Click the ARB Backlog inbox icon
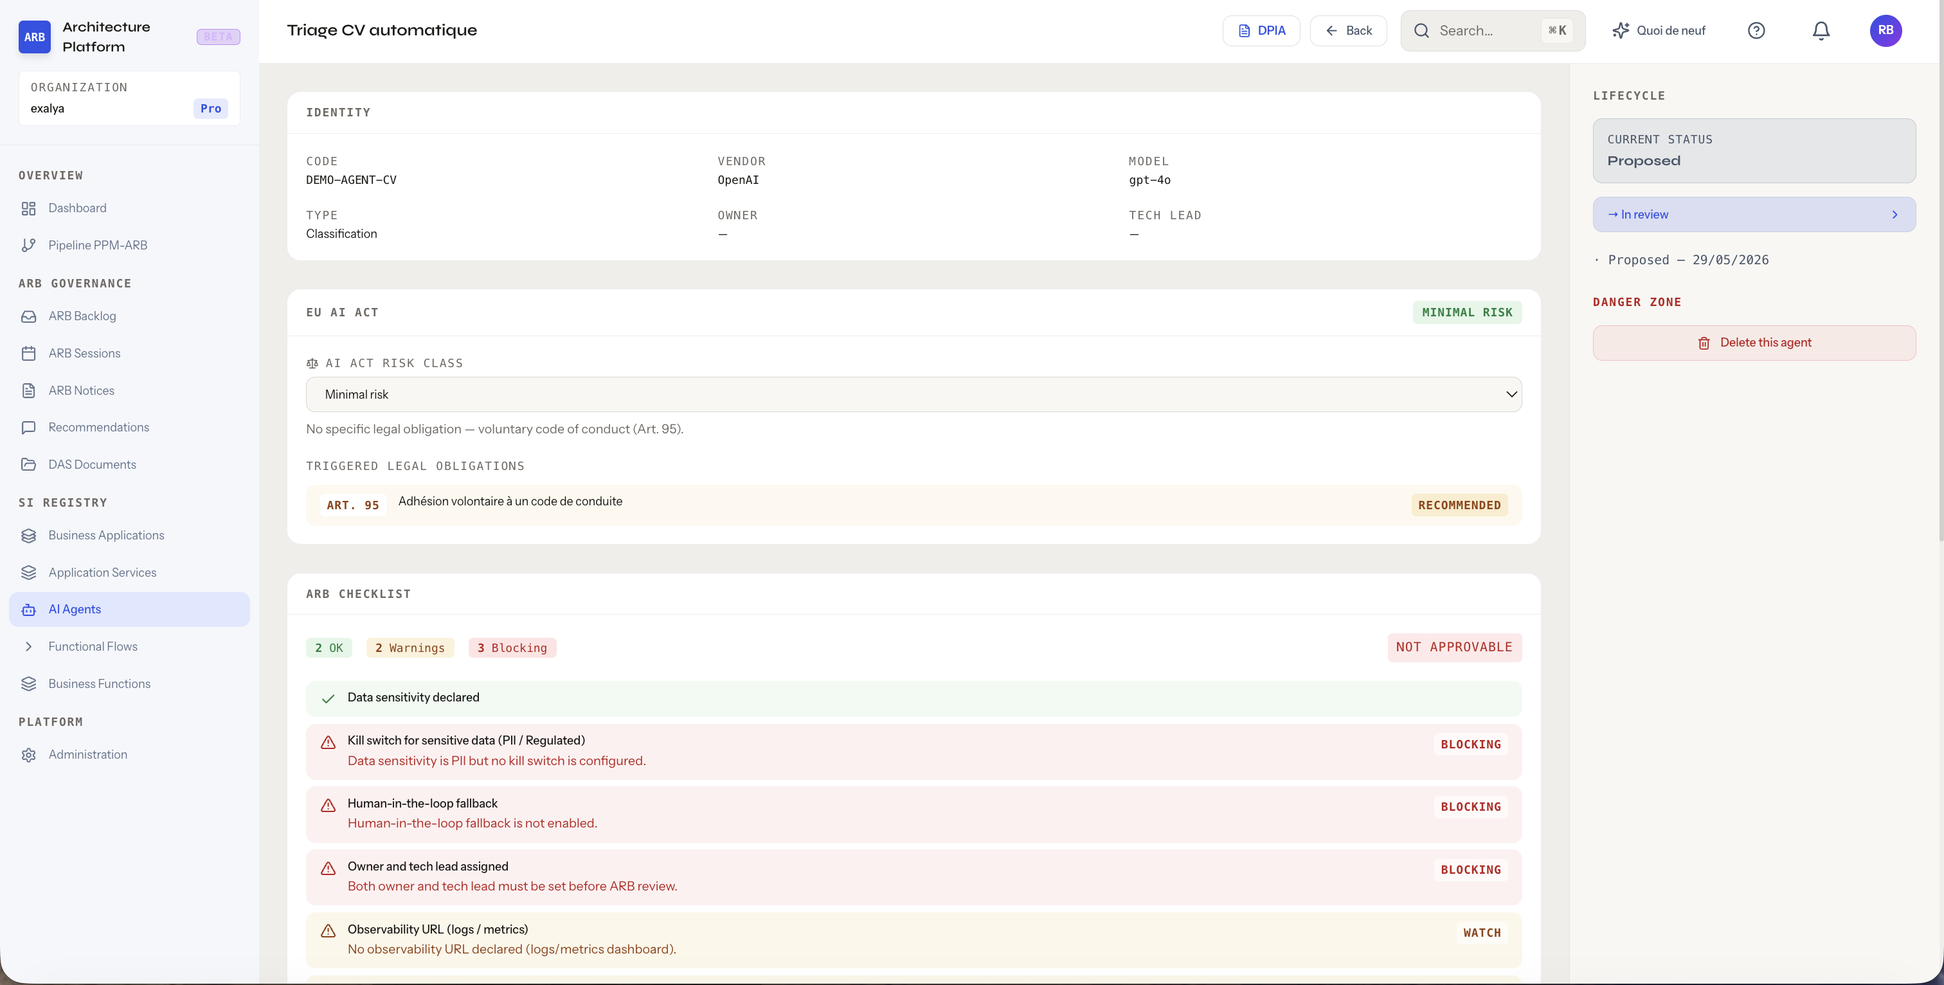Screen dimensions: 1944x985 [x=29, y=316]
